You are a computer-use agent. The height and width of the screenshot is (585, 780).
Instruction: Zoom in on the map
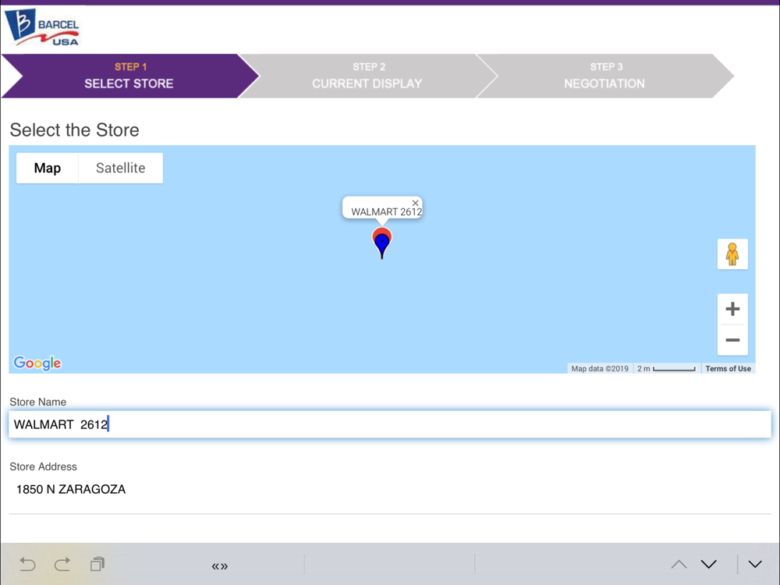click(x=732, y=309)
